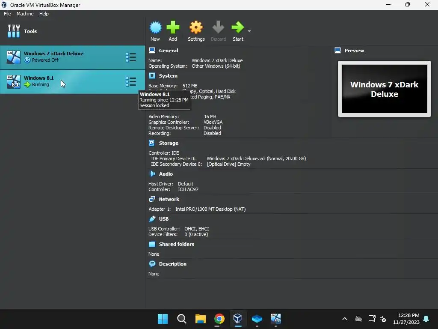Select the Windows 8.1 running machine

coord(72,82)
